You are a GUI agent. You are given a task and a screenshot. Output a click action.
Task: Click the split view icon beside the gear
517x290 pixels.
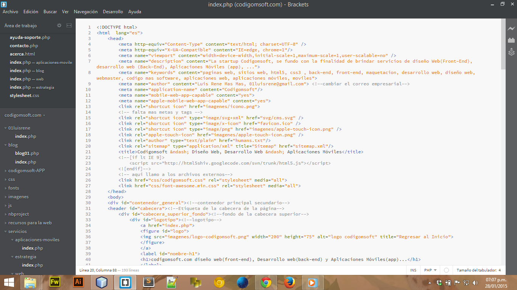(x=69, y=25)
